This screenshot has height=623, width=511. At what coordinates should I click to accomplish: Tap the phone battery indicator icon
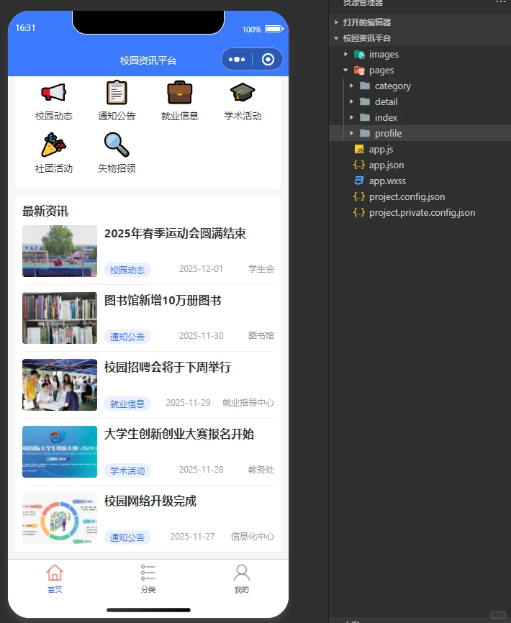click(274, 29)
